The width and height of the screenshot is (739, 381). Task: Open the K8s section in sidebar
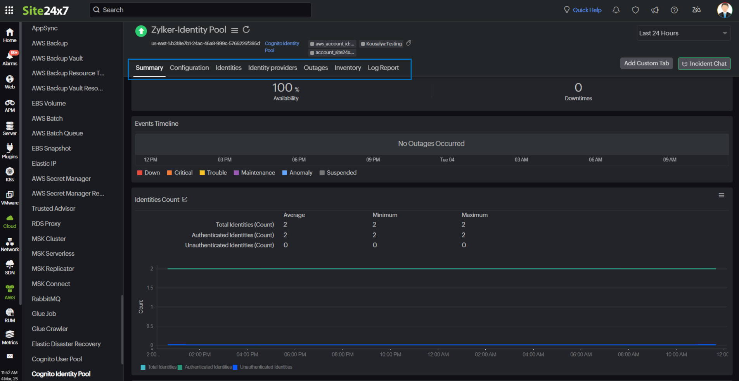[x=10, y=174]
